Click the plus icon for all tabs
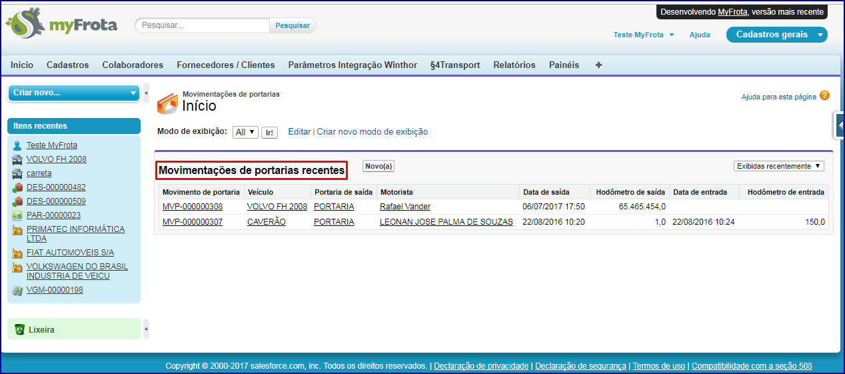 pos(598,65)
